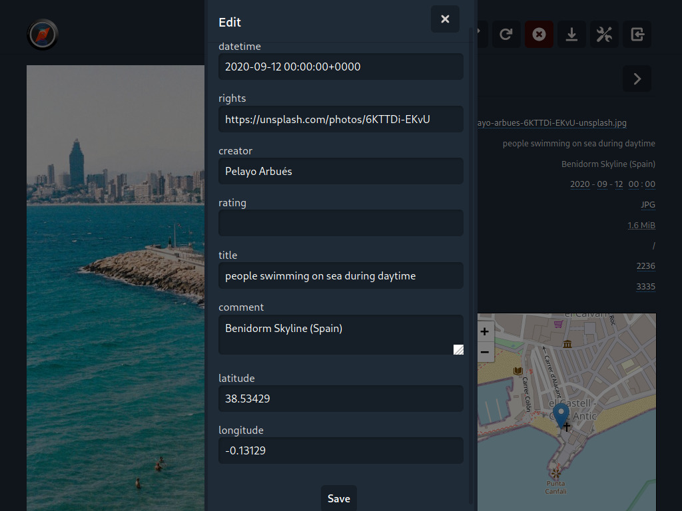Click the empty rating input field
The image size is (682, 511).
coord(341,224)
